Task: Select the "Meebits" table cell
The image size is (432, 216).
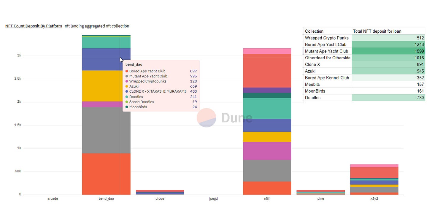Action: [x=328, y=84]
